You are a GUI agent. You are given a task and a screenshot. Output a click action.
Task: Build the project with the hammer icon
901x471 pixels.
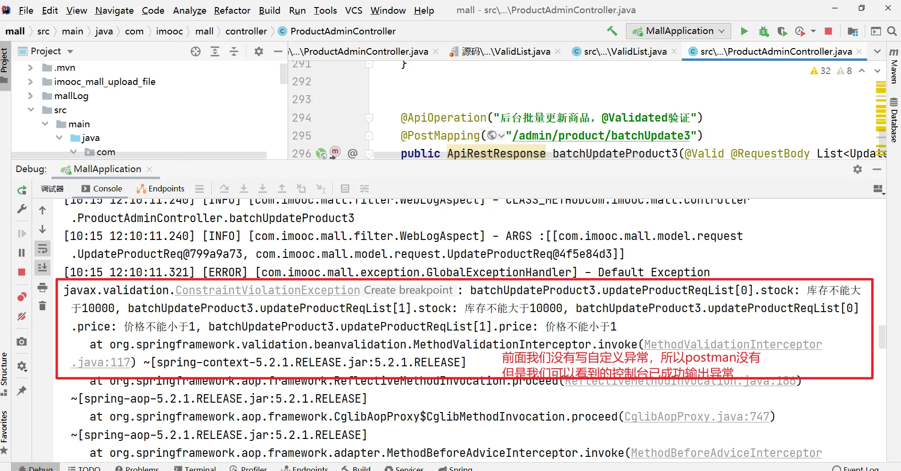[x=612, y=31]
